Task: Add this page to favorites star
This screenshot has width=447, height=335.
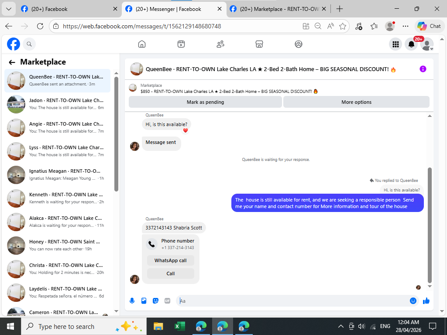Action: tap(343, 26)
